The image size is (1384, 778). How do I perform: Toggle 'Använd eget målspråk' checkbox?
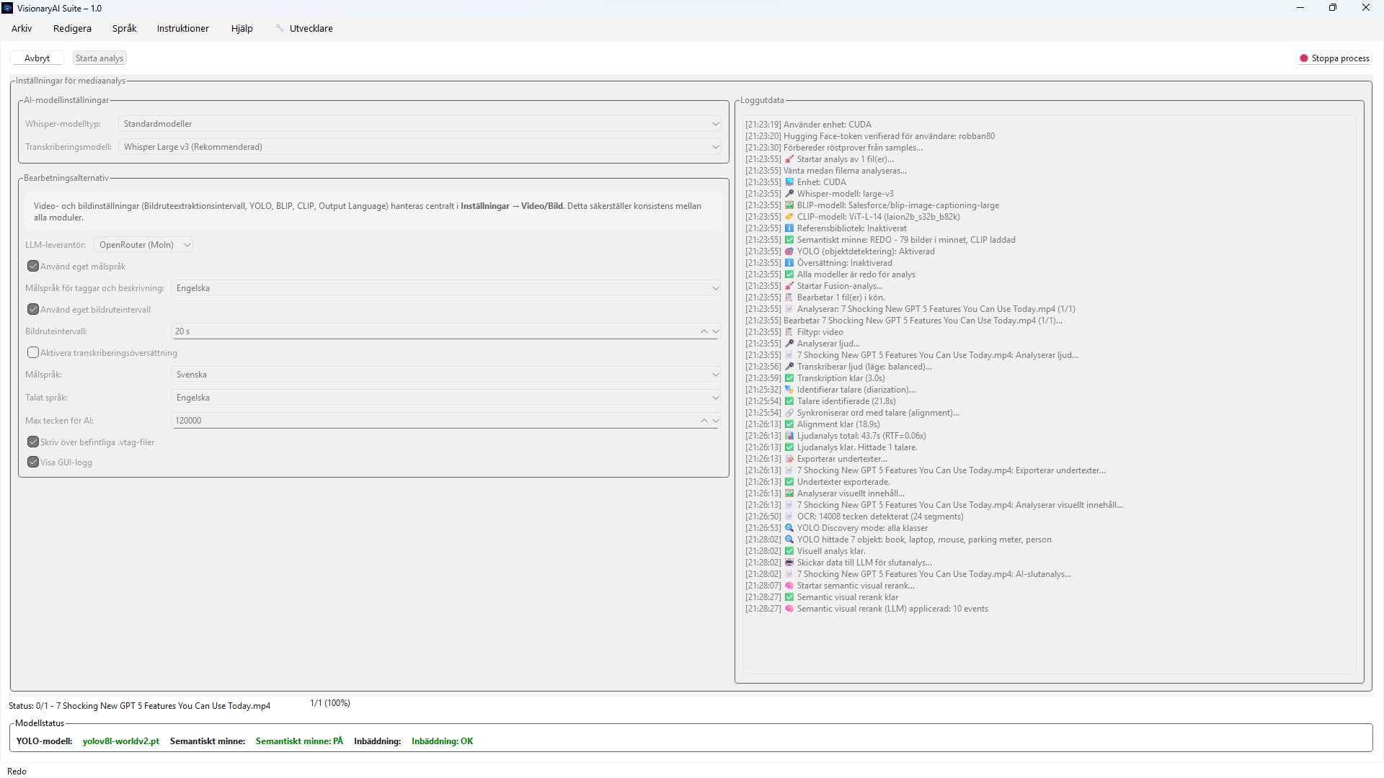tap(33, 266)
